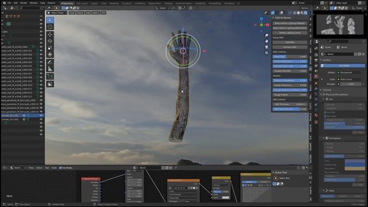
Task: Click the Delete Lighting Cache button
Action: [x=290, y=33]
